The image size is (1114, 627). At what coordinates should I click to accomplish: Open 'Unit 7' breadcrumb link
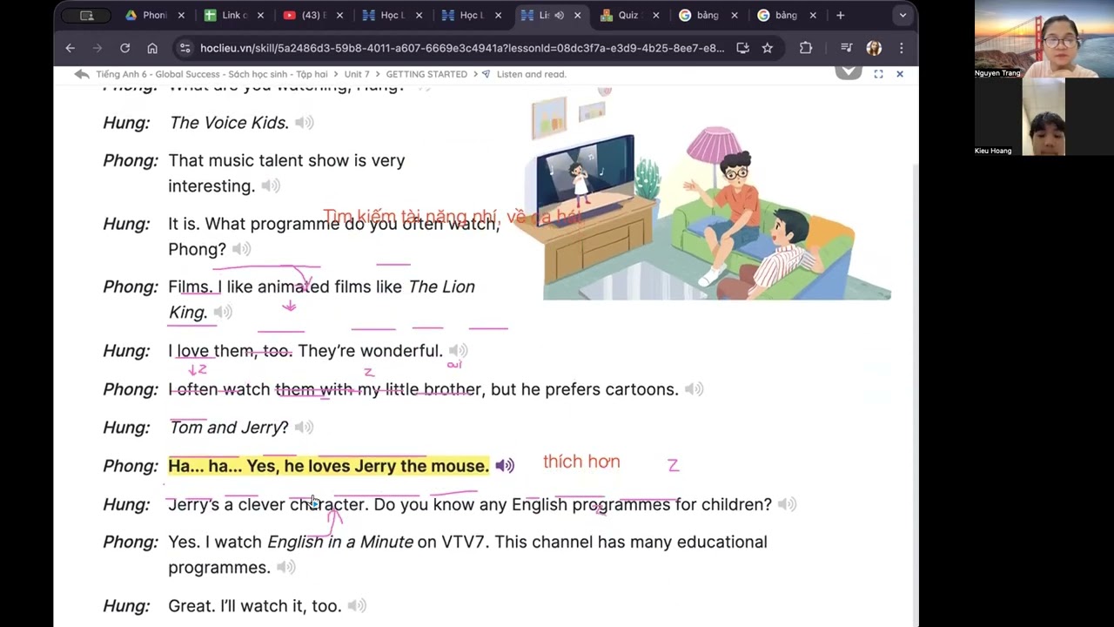click(x=357, y=74)
